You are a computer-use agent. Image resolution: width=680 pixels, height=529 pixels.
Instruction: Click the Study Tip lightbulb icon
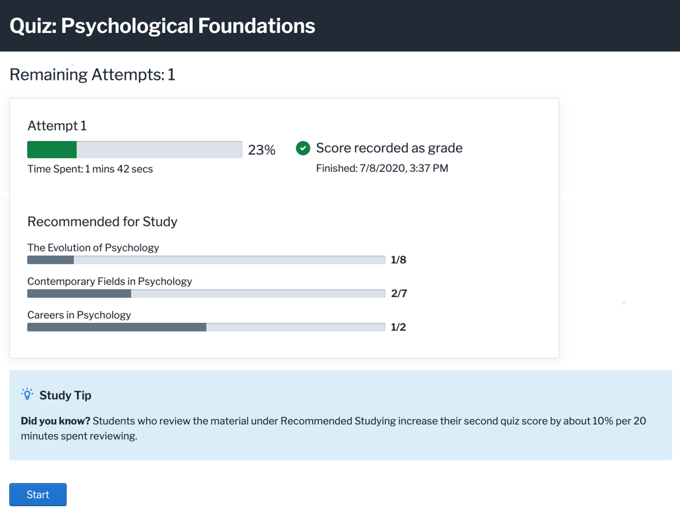pos(27,394)
